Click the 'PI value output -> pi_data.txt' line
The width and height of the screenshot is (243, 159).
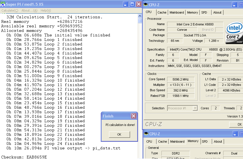(x=64, y=148)
